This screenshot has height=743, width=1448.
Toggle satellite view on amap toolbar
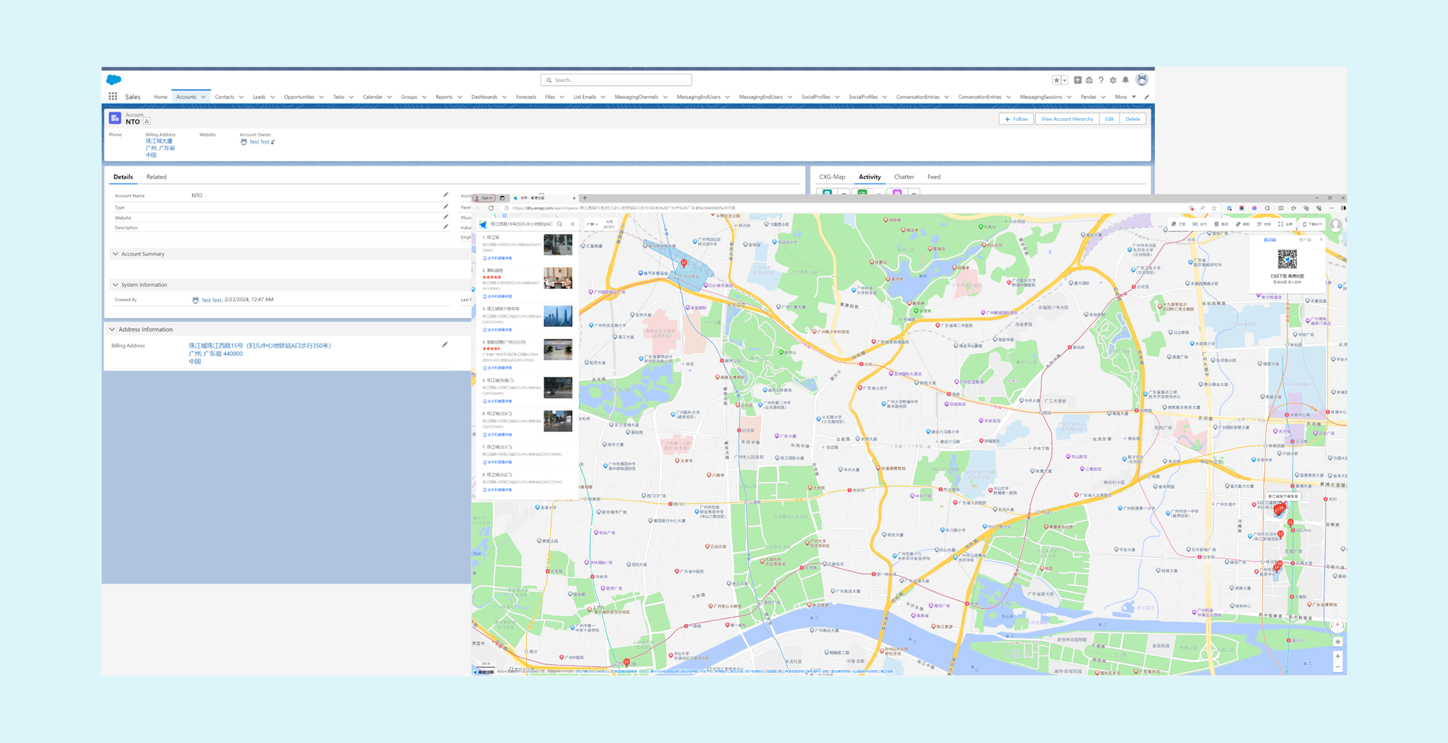[1178, 224]
